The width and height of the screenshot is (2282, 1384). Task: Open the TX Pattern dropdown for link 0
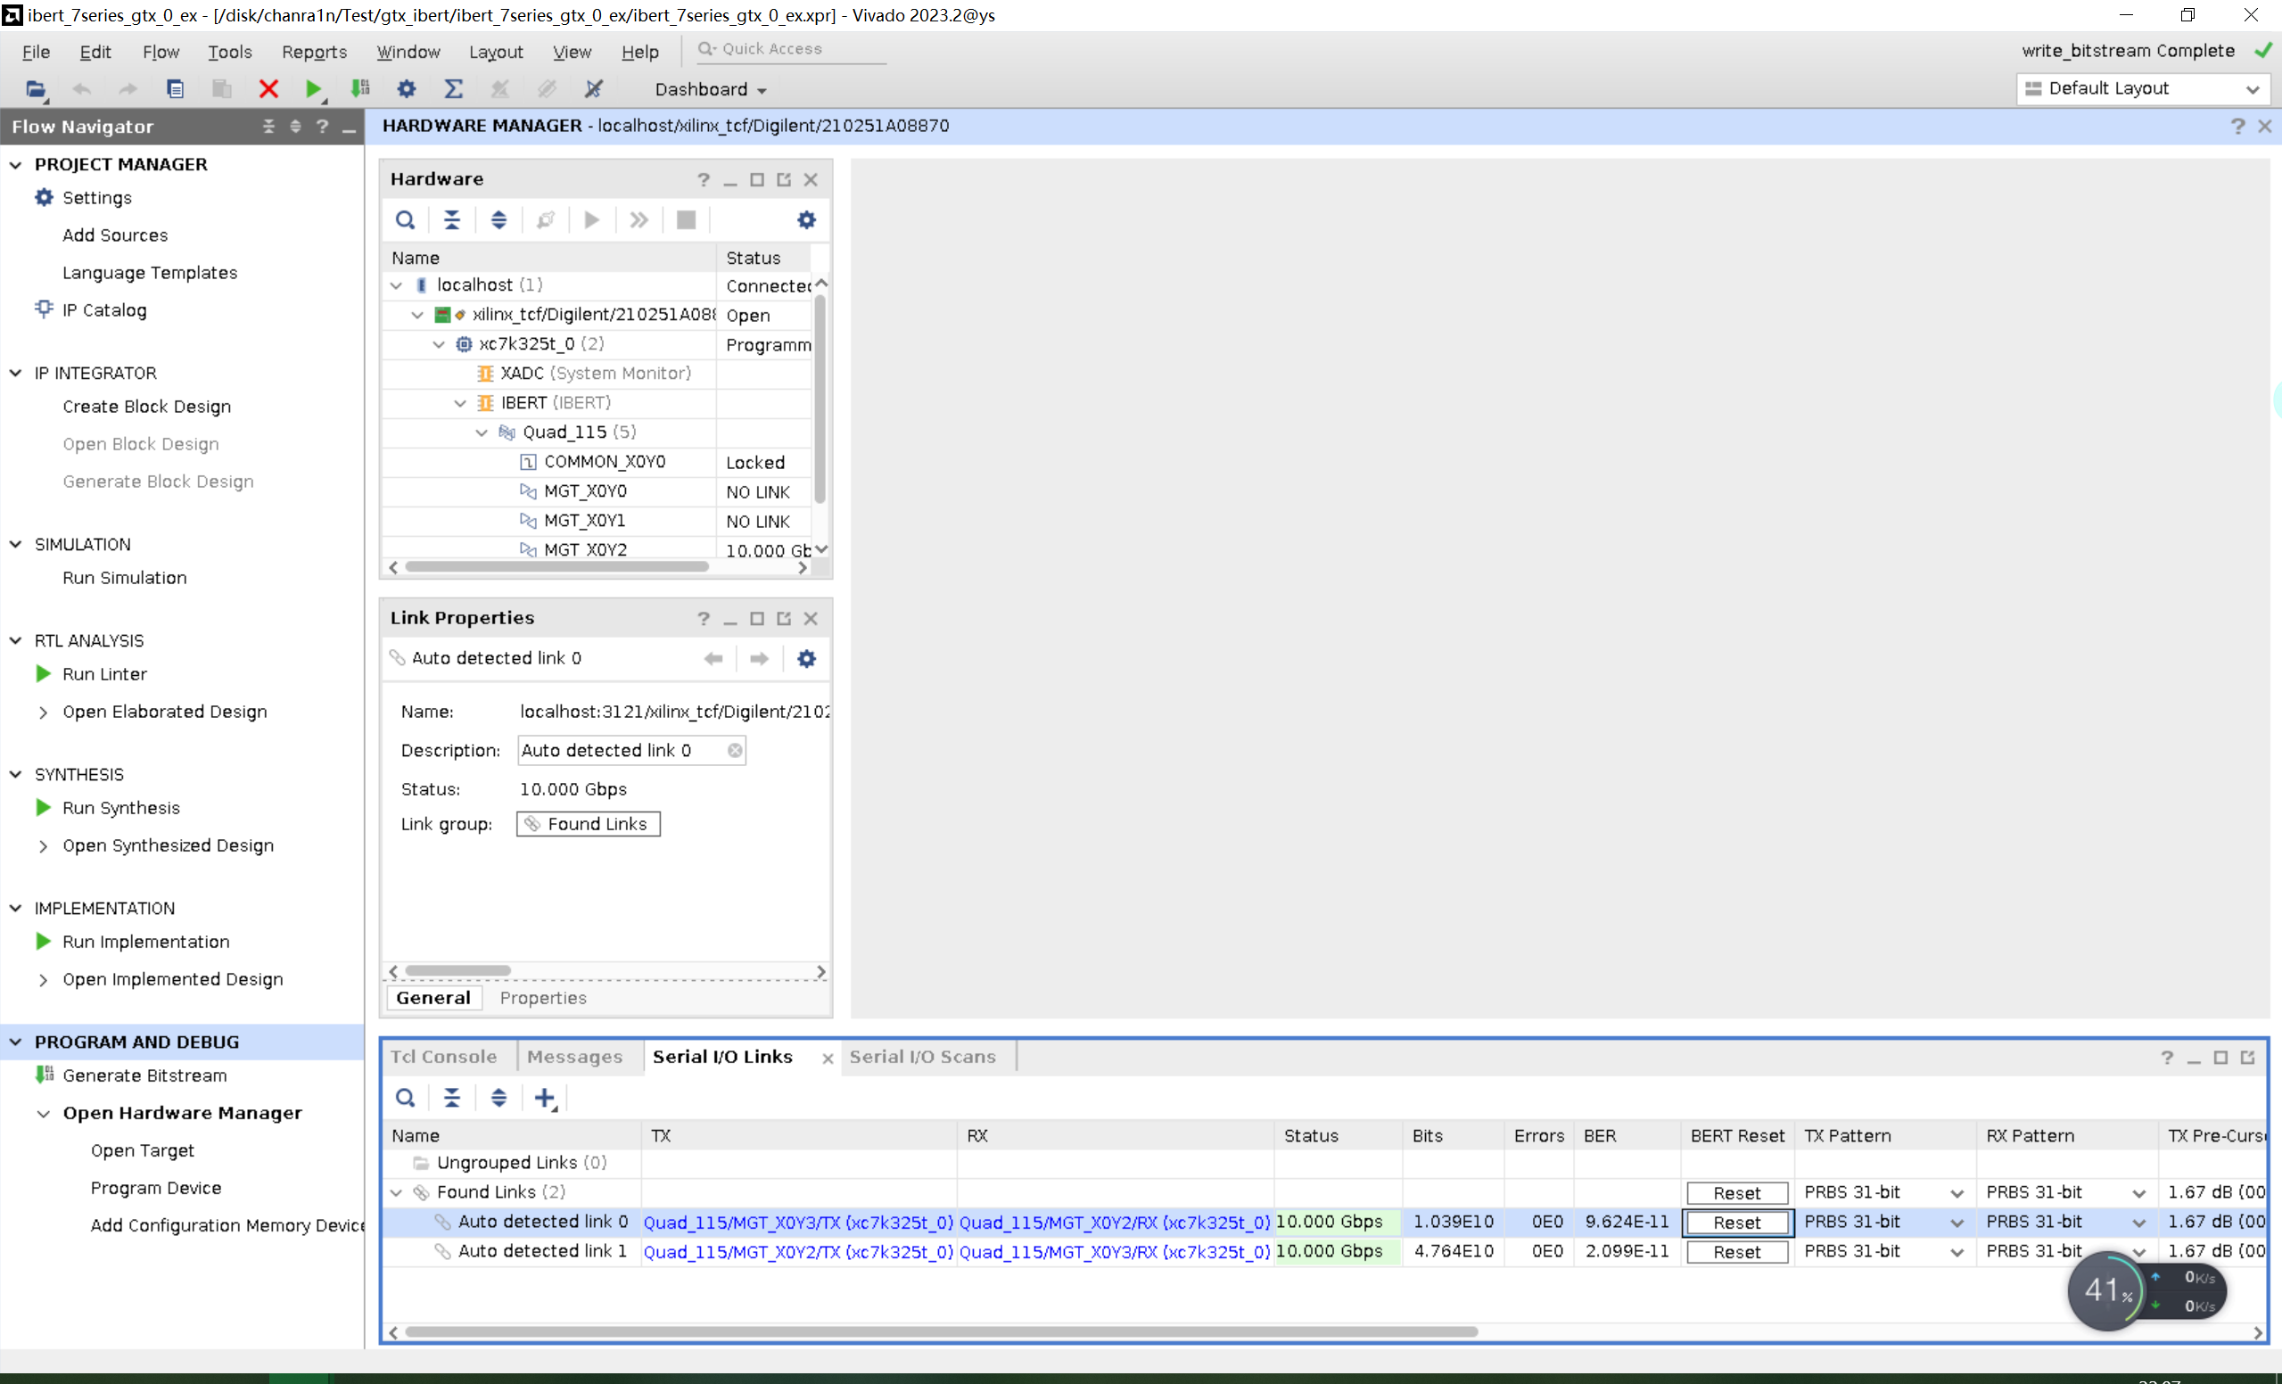[x=1956, y=1223]
